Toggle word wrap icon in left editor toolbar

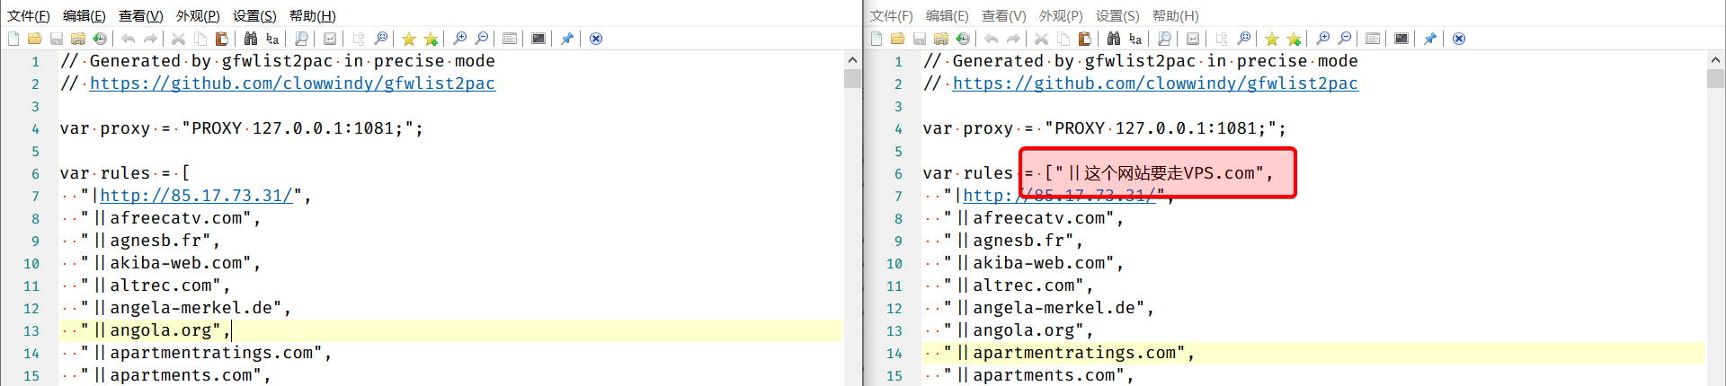[330, 39]
